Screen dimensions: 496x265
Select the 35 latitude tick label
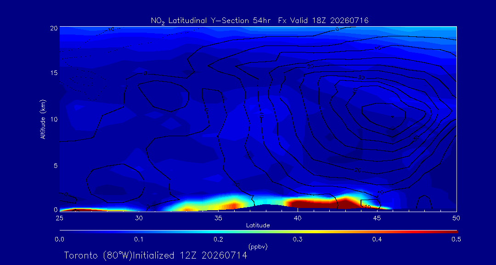(x=218, y=218)
